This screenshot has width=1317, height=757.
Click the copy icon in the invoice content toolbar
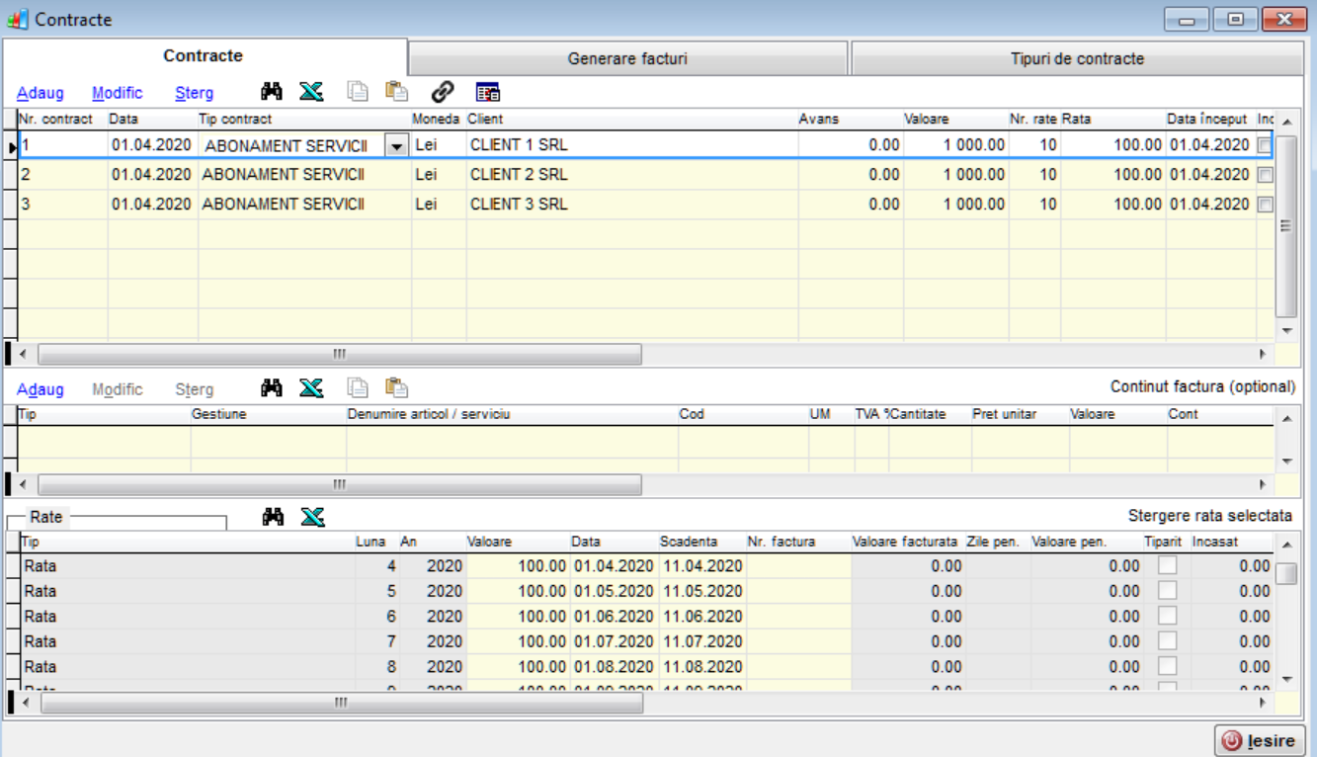(357, 388)
